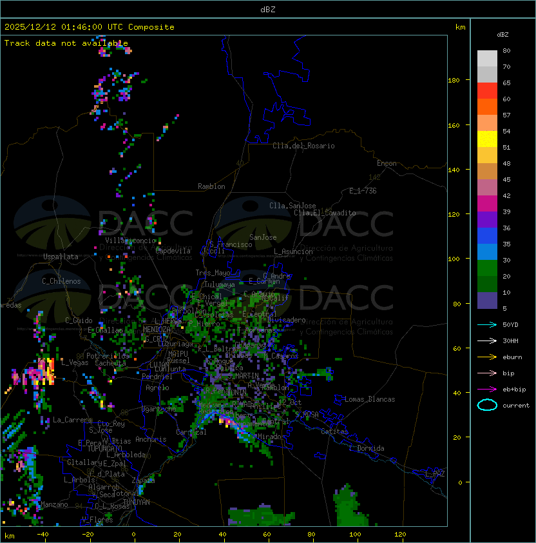Click the 'eburn' legend label

click(512, 357)
